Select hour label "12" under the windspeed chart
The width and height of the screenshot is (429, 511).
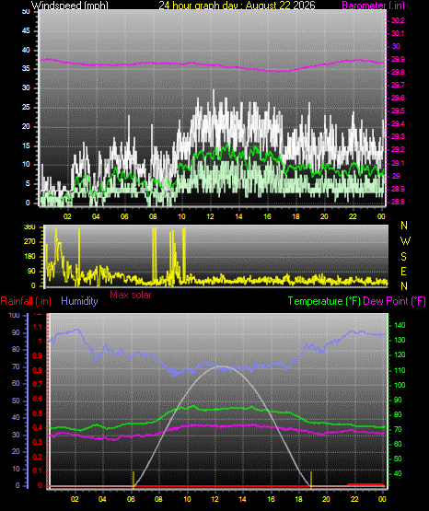point(211,216)
